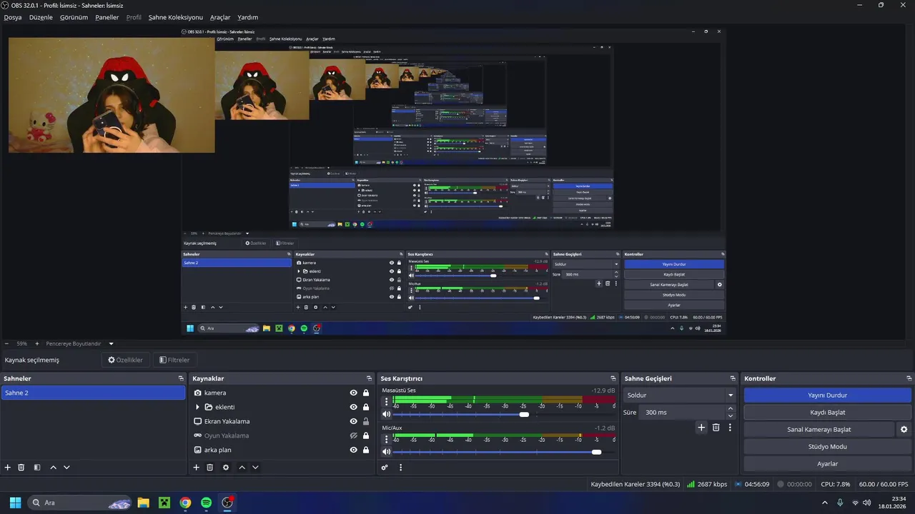Screen dimensions: 915x514
Task: Mute Mic/Aux with its speaker icon
Action: [387, 451]
